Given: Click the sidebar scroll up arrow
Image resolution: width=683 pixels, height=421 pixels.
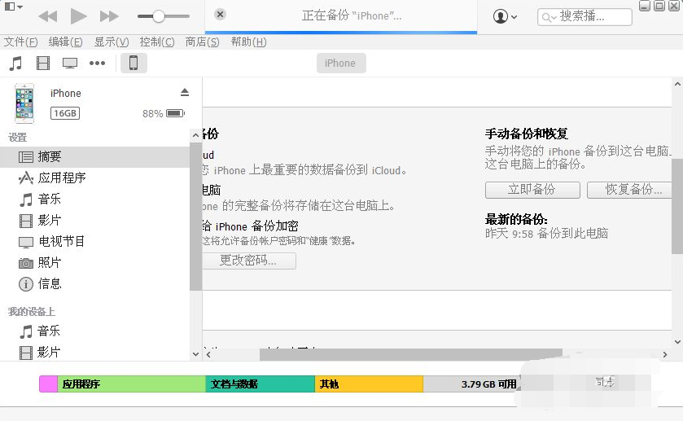Looking at the screenshot, I should (195, 135).
